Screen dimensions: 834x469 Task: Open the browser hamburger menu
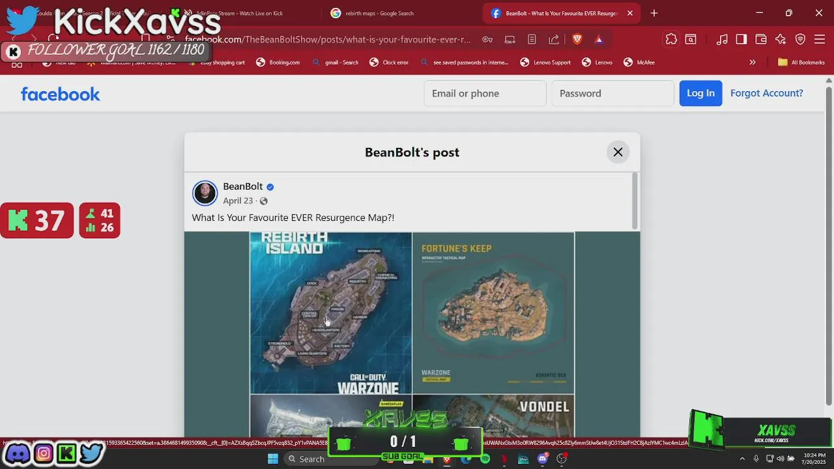tap(820, 40)
